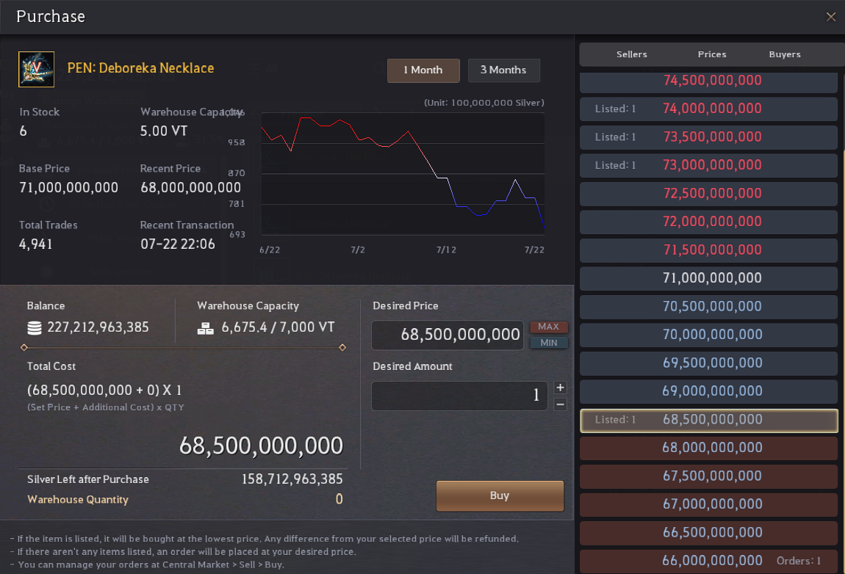Image resolution: width=845 pixels, height=574 pixels.
Task: Click the Desired Amount input field
Action: pos(460,396)
